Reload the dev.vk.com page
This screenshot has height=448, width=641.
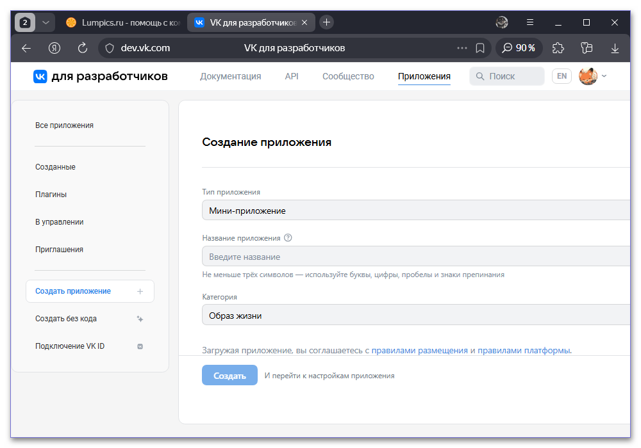[x=83, y=48]
